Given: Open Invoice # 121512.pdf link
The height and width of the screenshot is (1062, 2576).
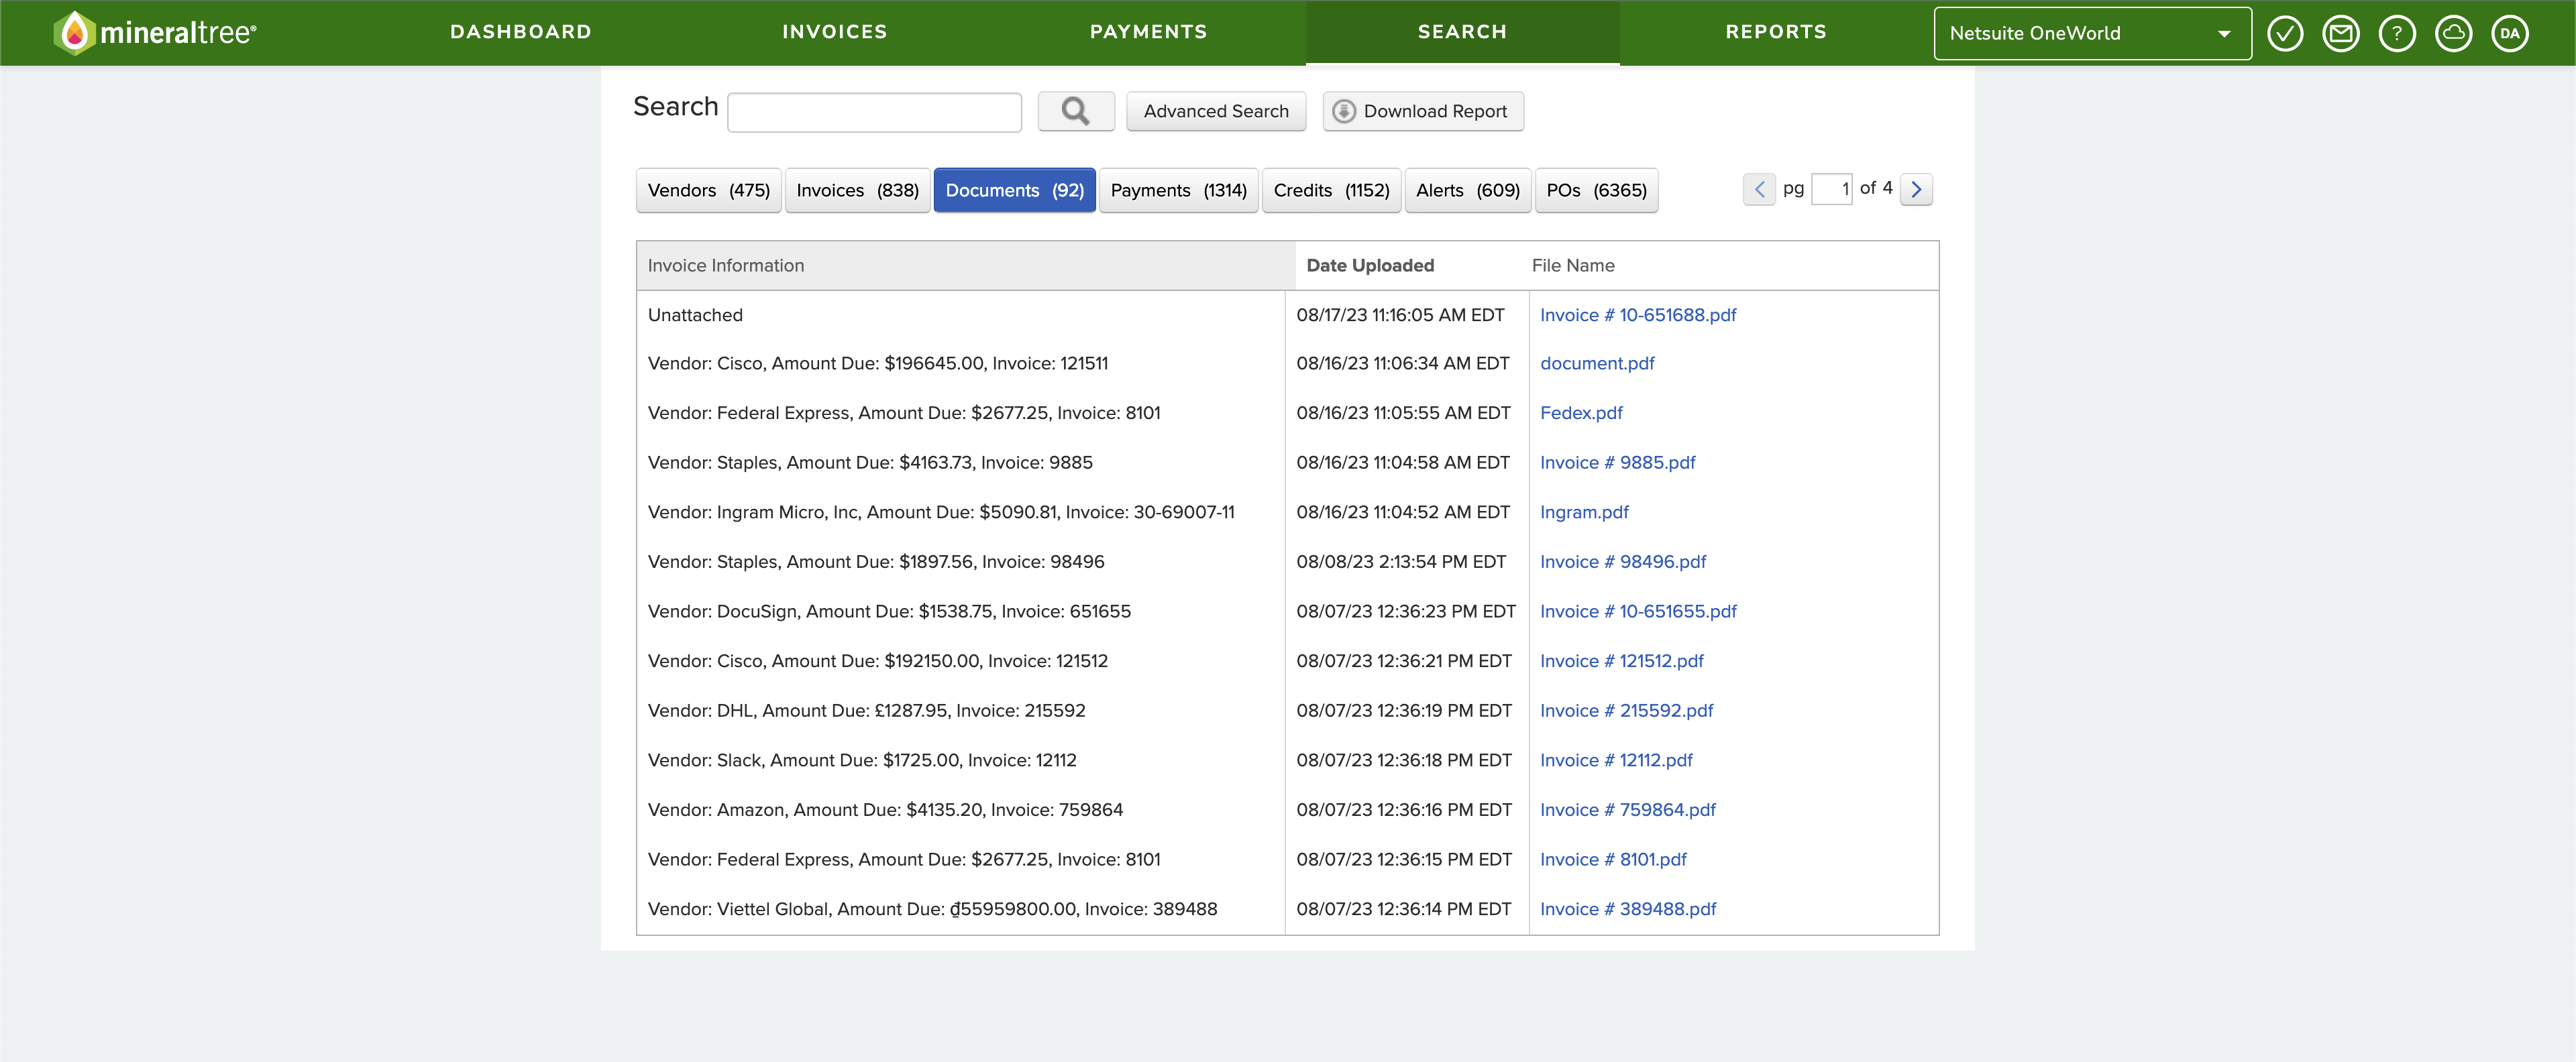Looking at the screenshot, I should [x=1622, y=661].
